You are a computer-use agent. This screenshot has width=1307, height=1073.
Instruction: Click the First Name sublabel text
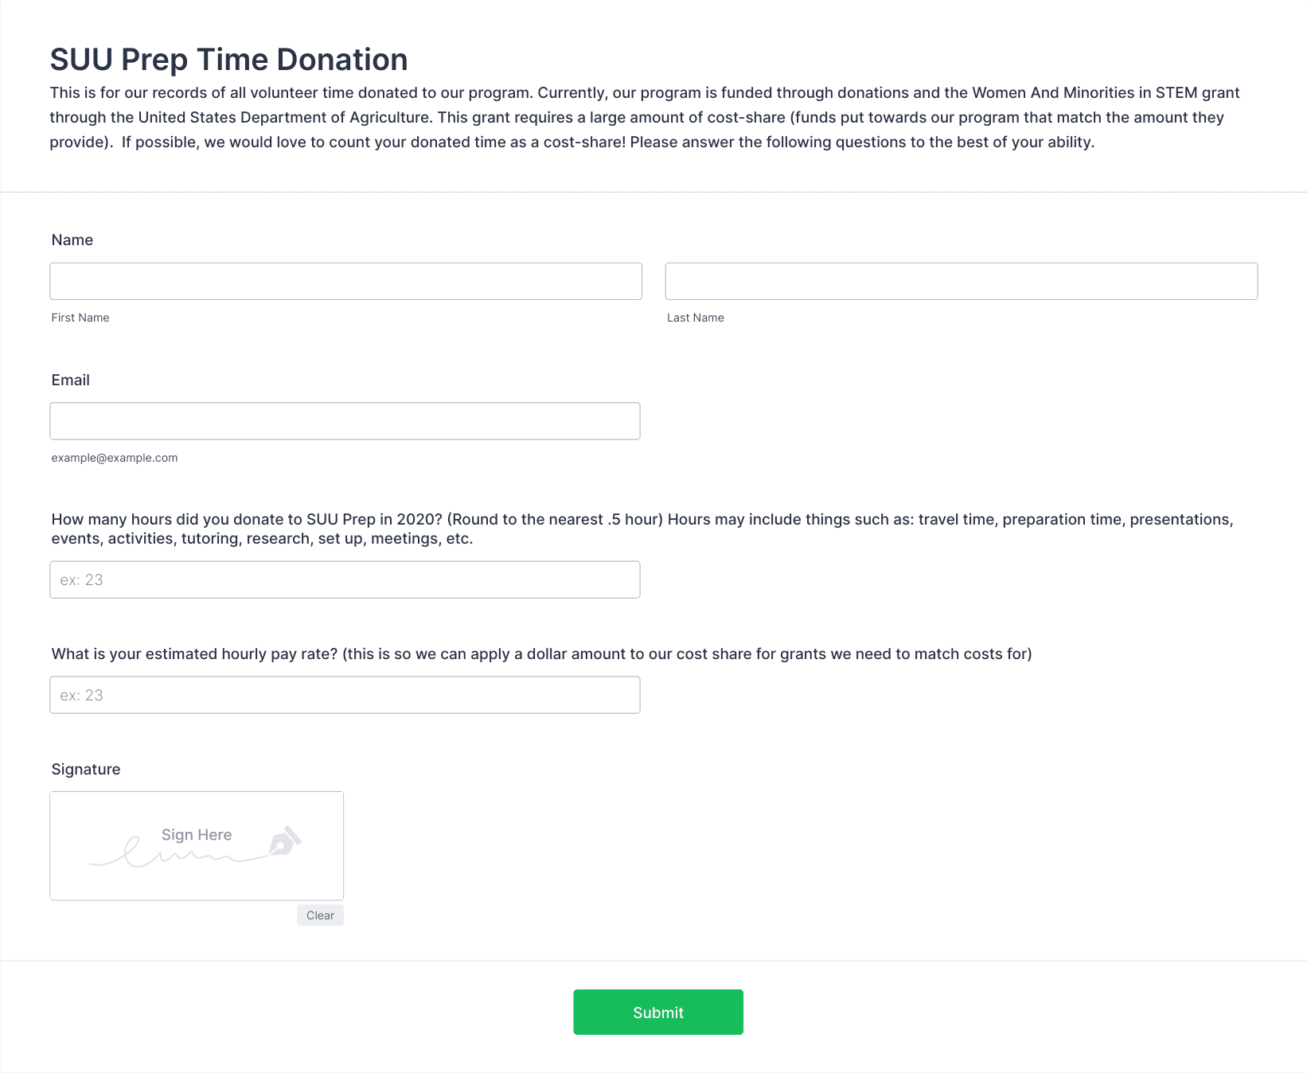(80, 318)
